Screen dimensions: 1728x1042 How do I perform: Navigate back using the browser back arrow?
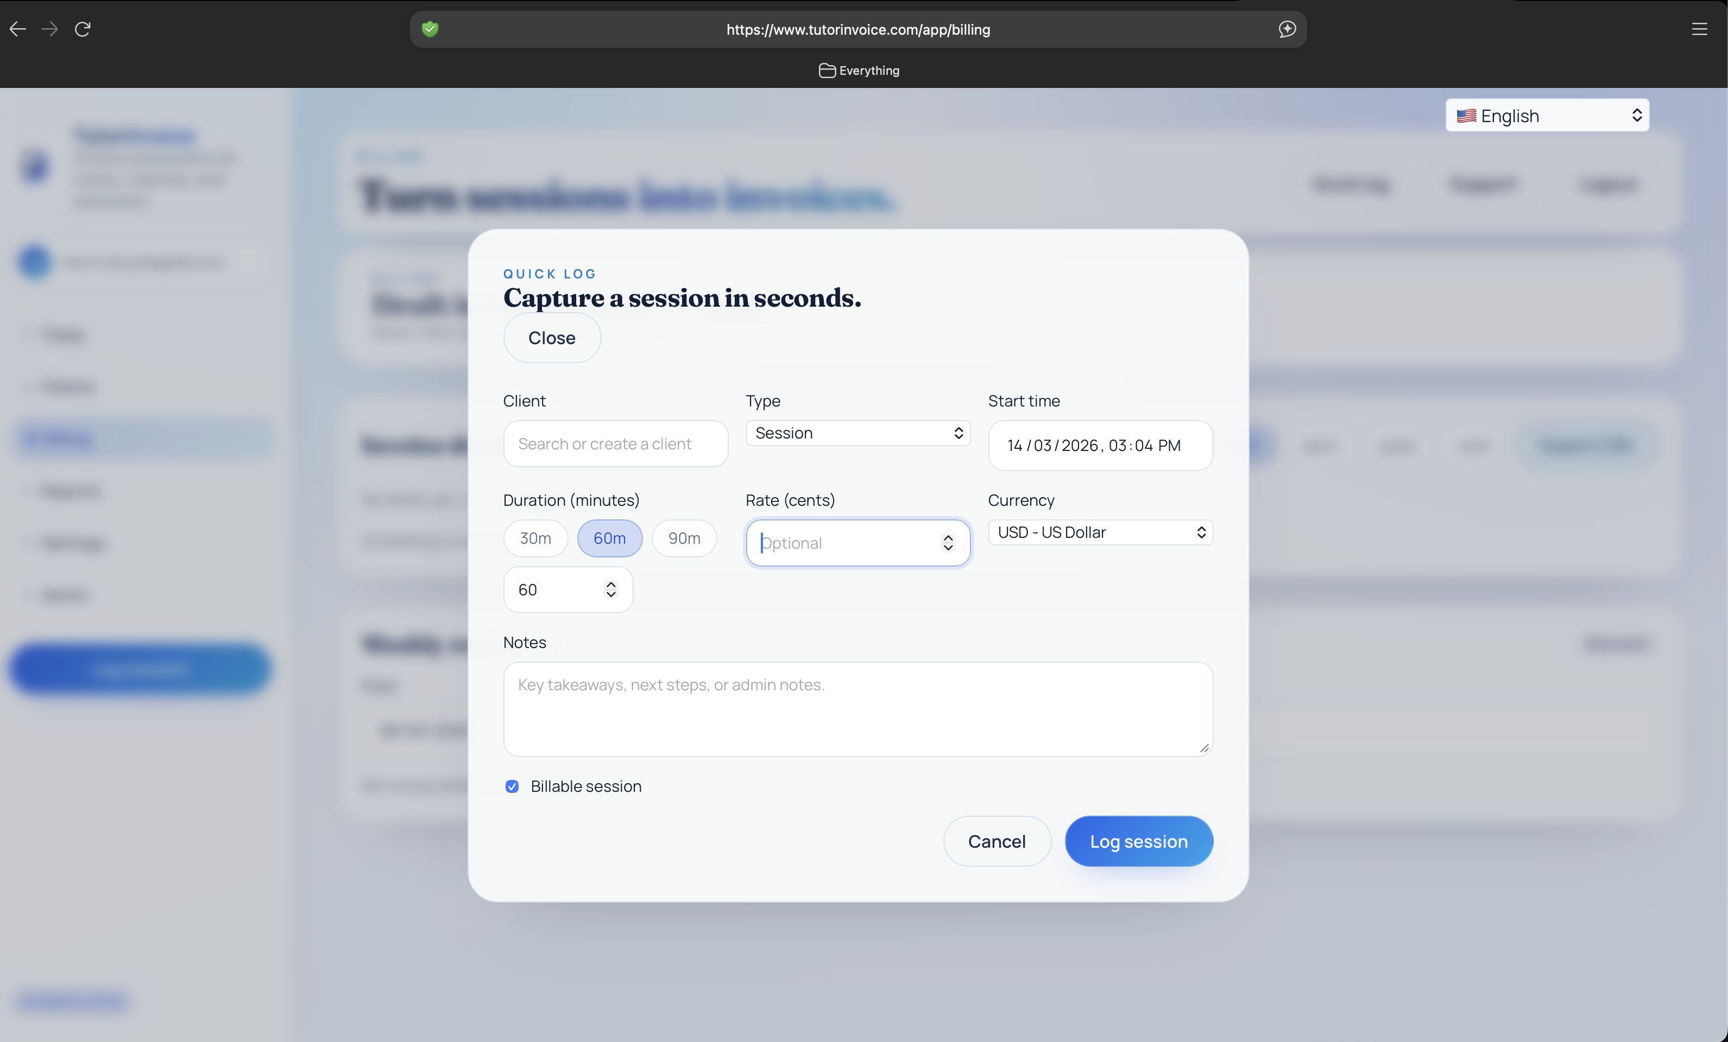[18, 29]
